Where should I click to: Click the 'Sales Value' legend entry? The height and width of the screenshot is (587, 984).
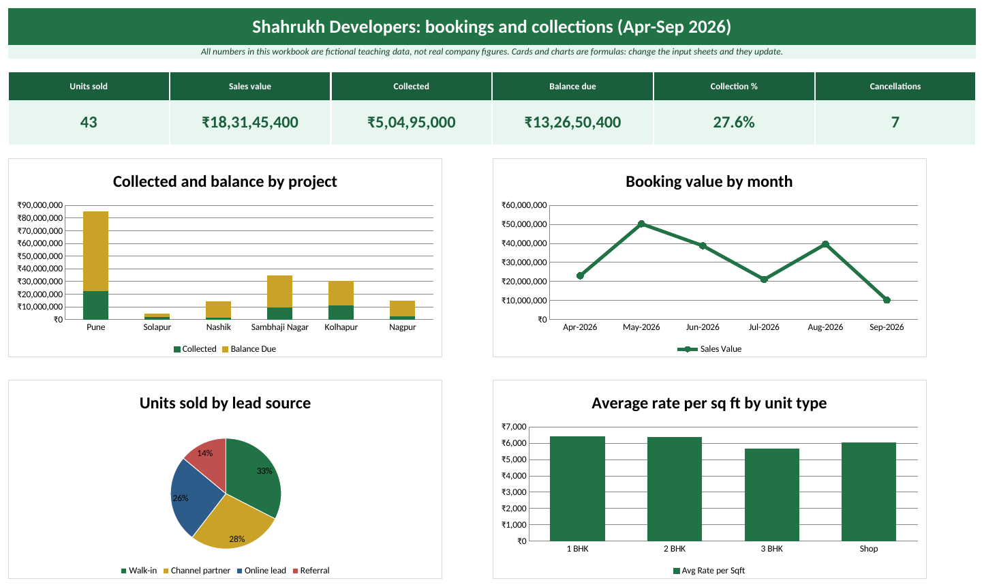coord(709,349)
